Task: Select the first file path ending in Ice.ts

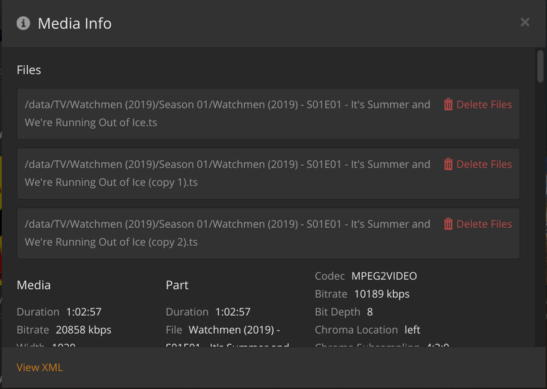Action: click(228, 114)
